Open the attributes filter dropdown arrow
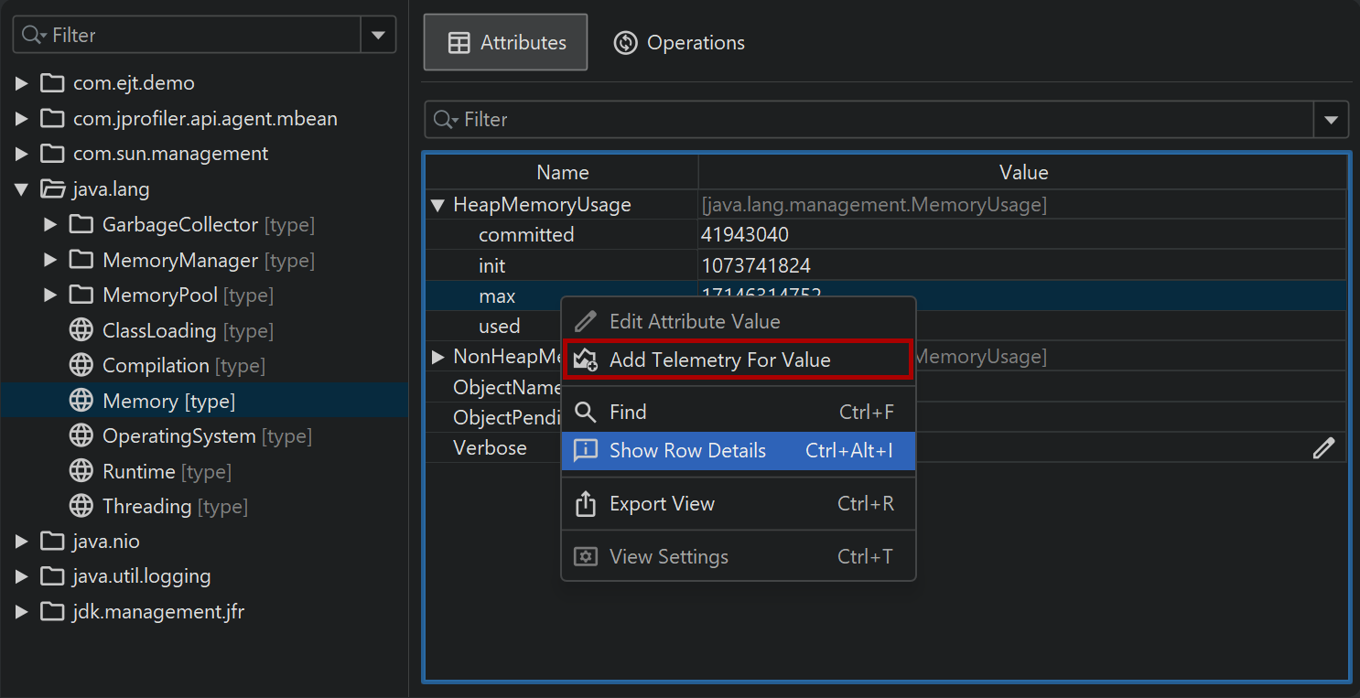Viewport: 1360px width, 698px height. (x=1331, y=120)
